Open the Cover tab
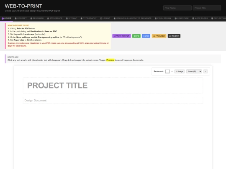This screenshot has height=169, width=226. click(x=6, y=18)
